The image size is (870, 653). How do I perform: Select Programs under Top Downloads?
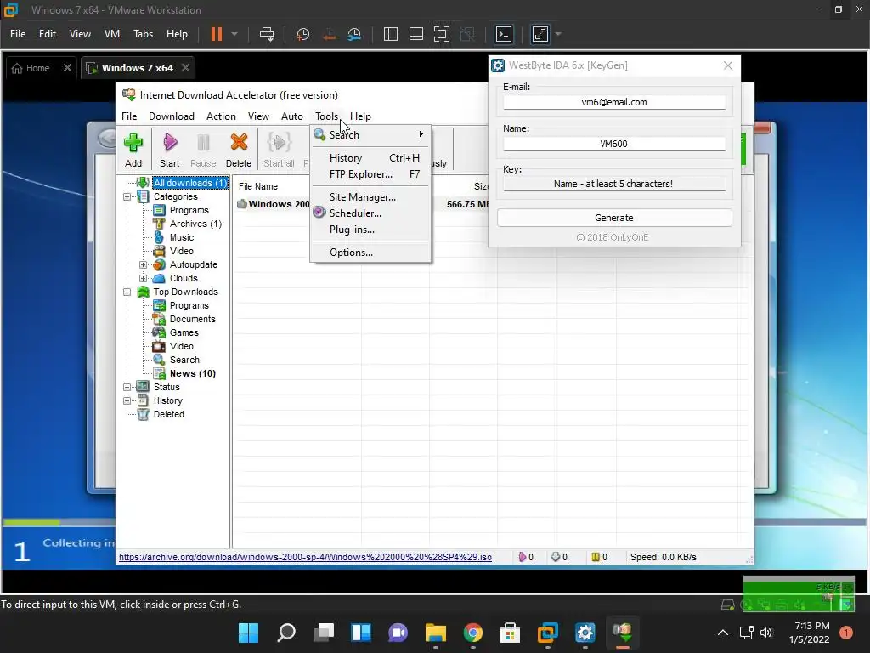pyautogui.click(x=189, y=305)
